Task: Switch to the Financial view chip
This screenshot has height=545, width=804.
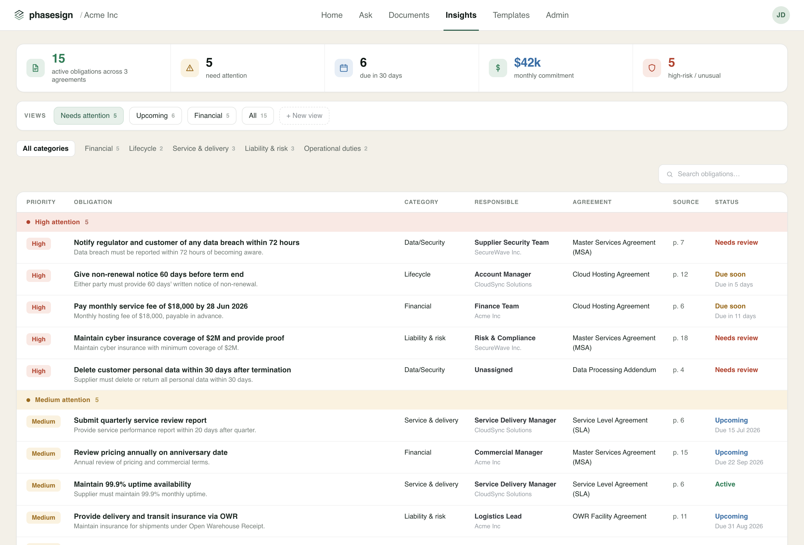Action: [212, 116]
